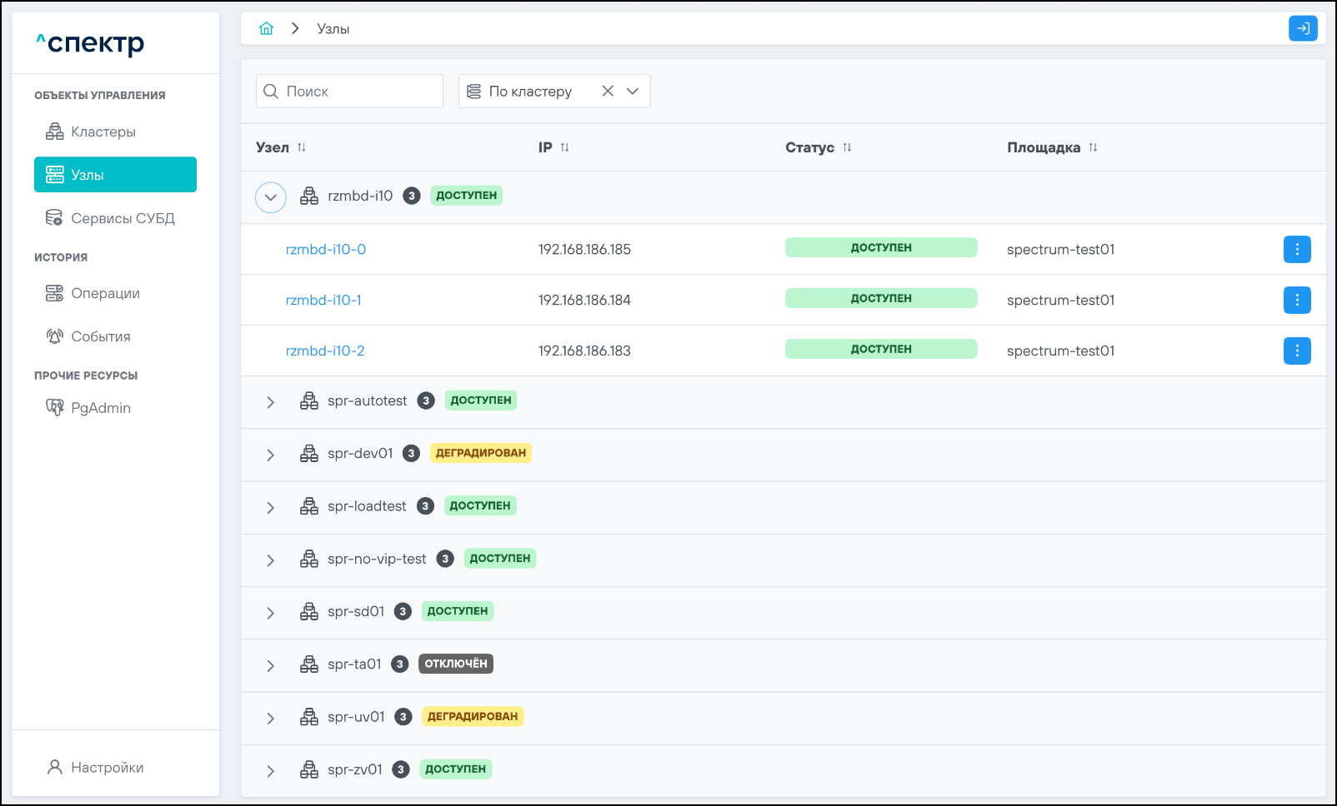Collapse the rzmbd-i10 cluster group
This screenshot has width=1337, height=806.
coord(271,197)
